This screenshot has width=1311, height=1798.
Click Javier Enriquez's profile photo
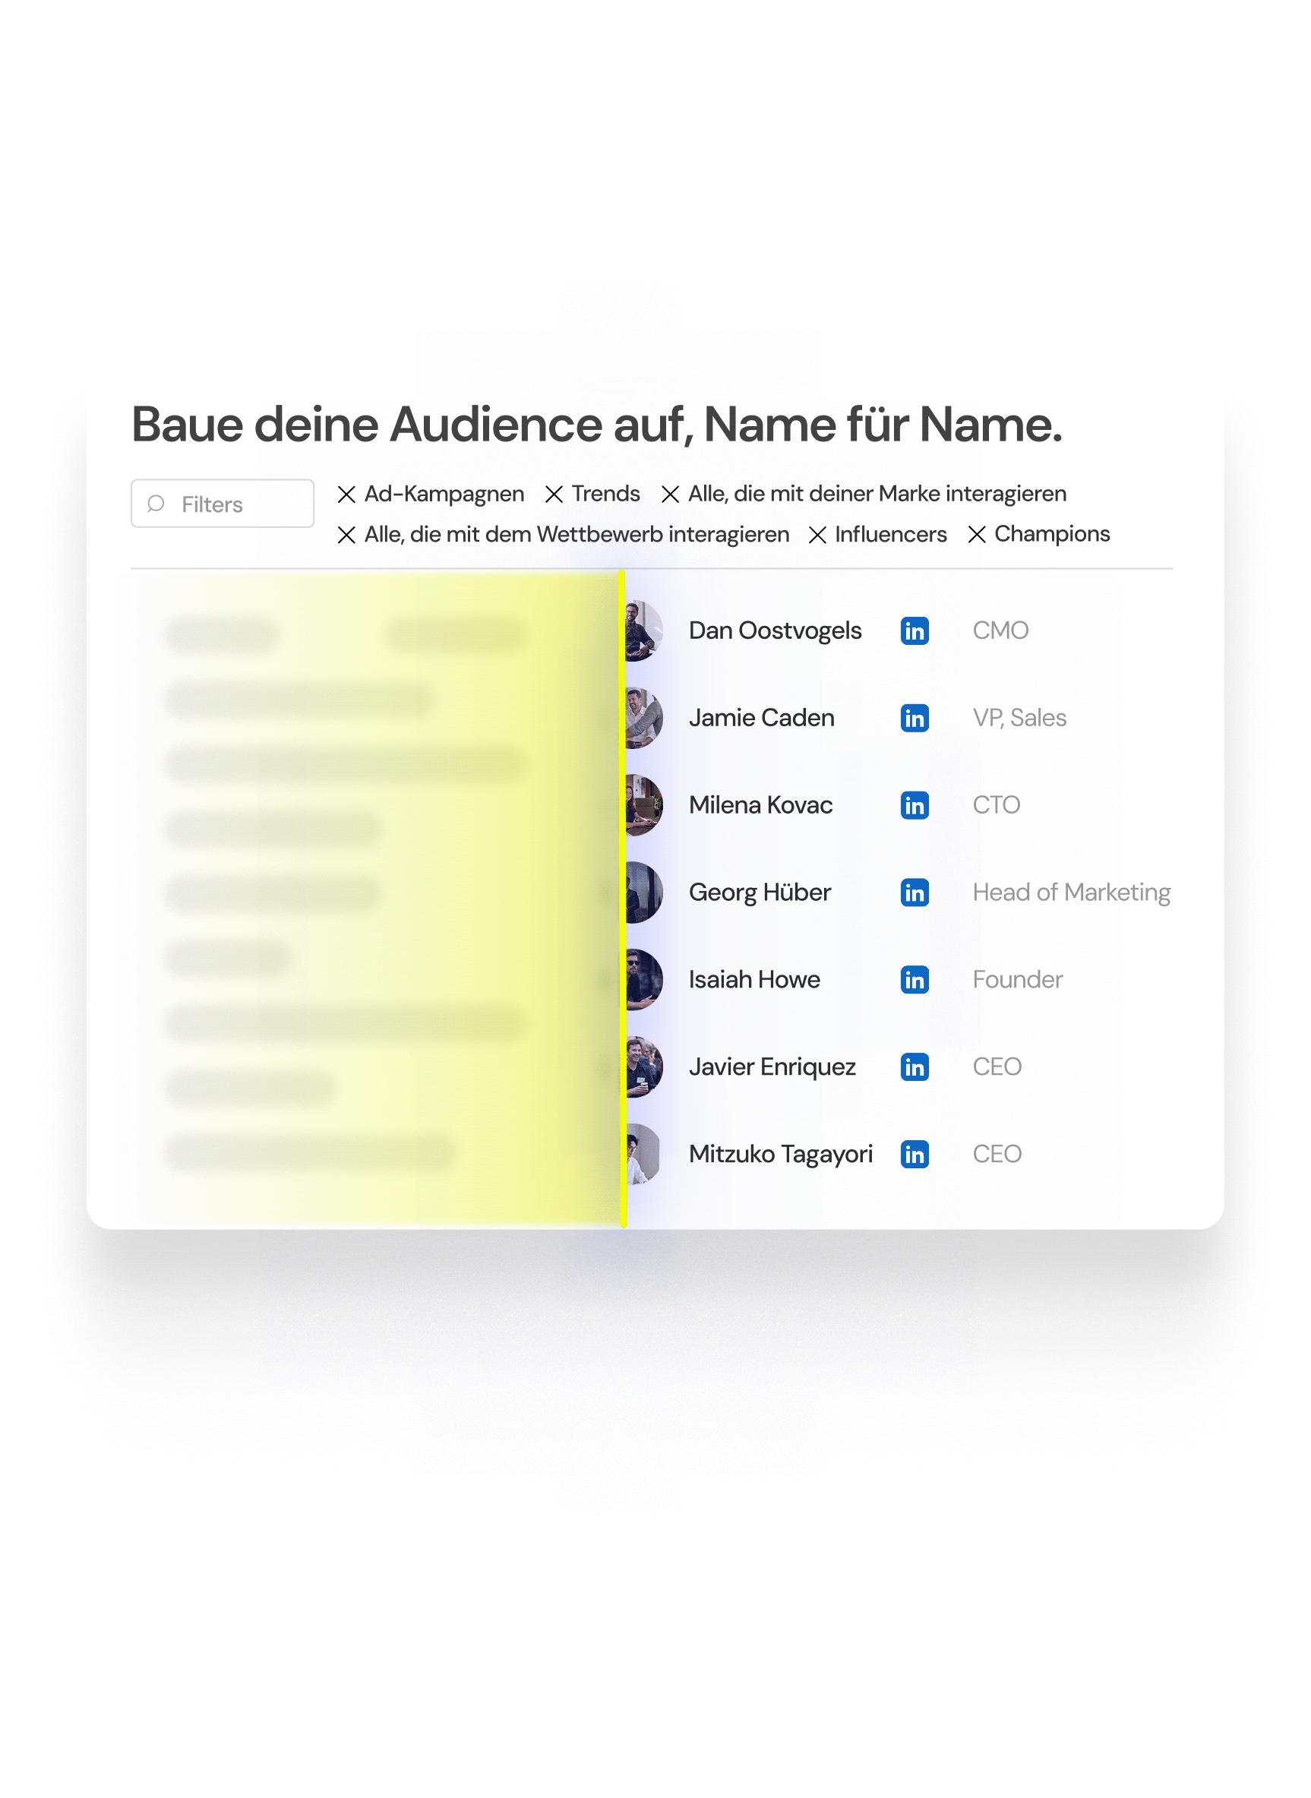643,1067
